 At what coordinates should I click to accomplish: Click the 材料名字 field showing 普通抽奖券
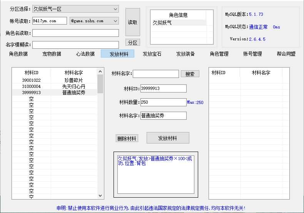164,116
